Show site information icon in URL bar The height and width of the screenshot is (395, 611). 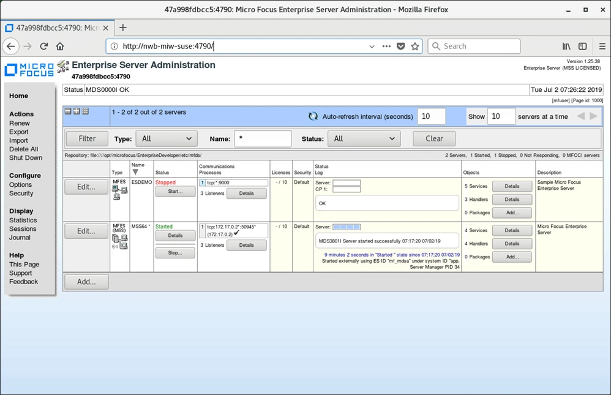coord(114,47)
